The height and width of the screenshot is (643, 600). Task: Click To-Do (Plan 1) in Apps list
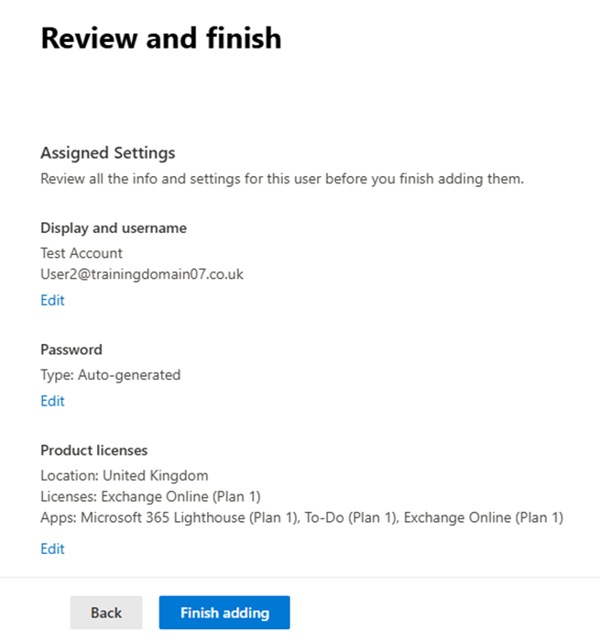351,517
